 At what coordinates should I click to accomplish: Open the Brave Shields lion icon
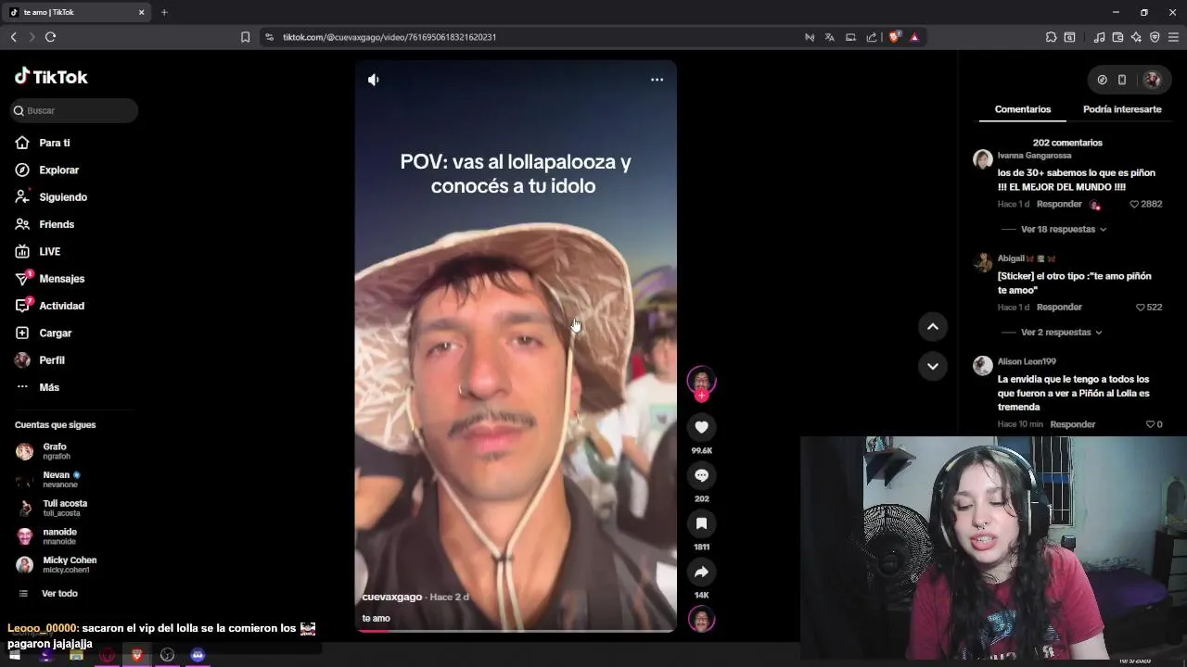(894, 37)
